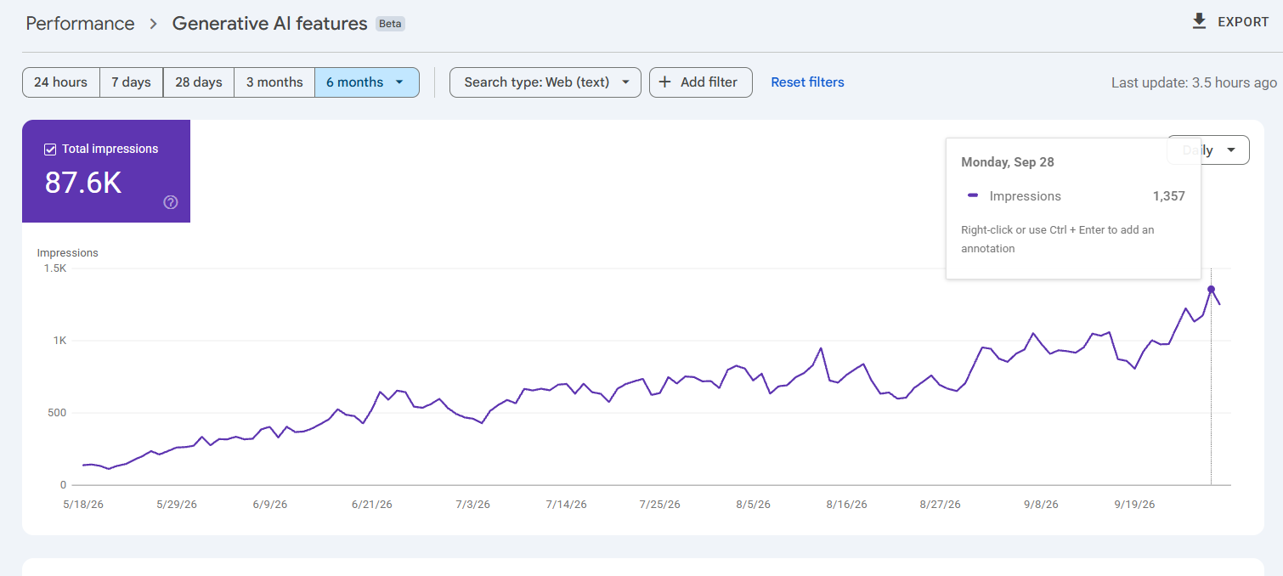Click the 6/21/26 x-axis date label
Viewport: 1283px width, 576px height.
pos(372,505)
